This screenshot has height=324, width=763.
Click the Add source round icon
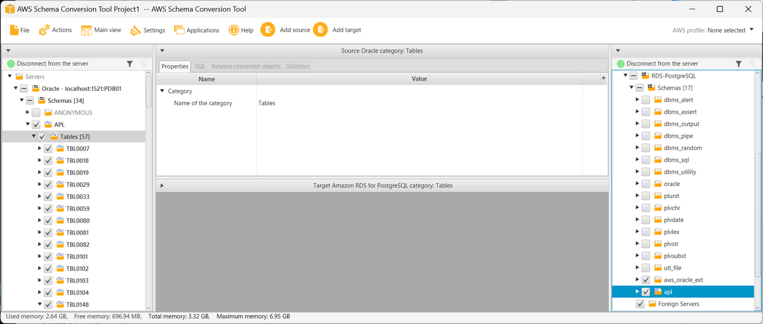click(268, 30)
